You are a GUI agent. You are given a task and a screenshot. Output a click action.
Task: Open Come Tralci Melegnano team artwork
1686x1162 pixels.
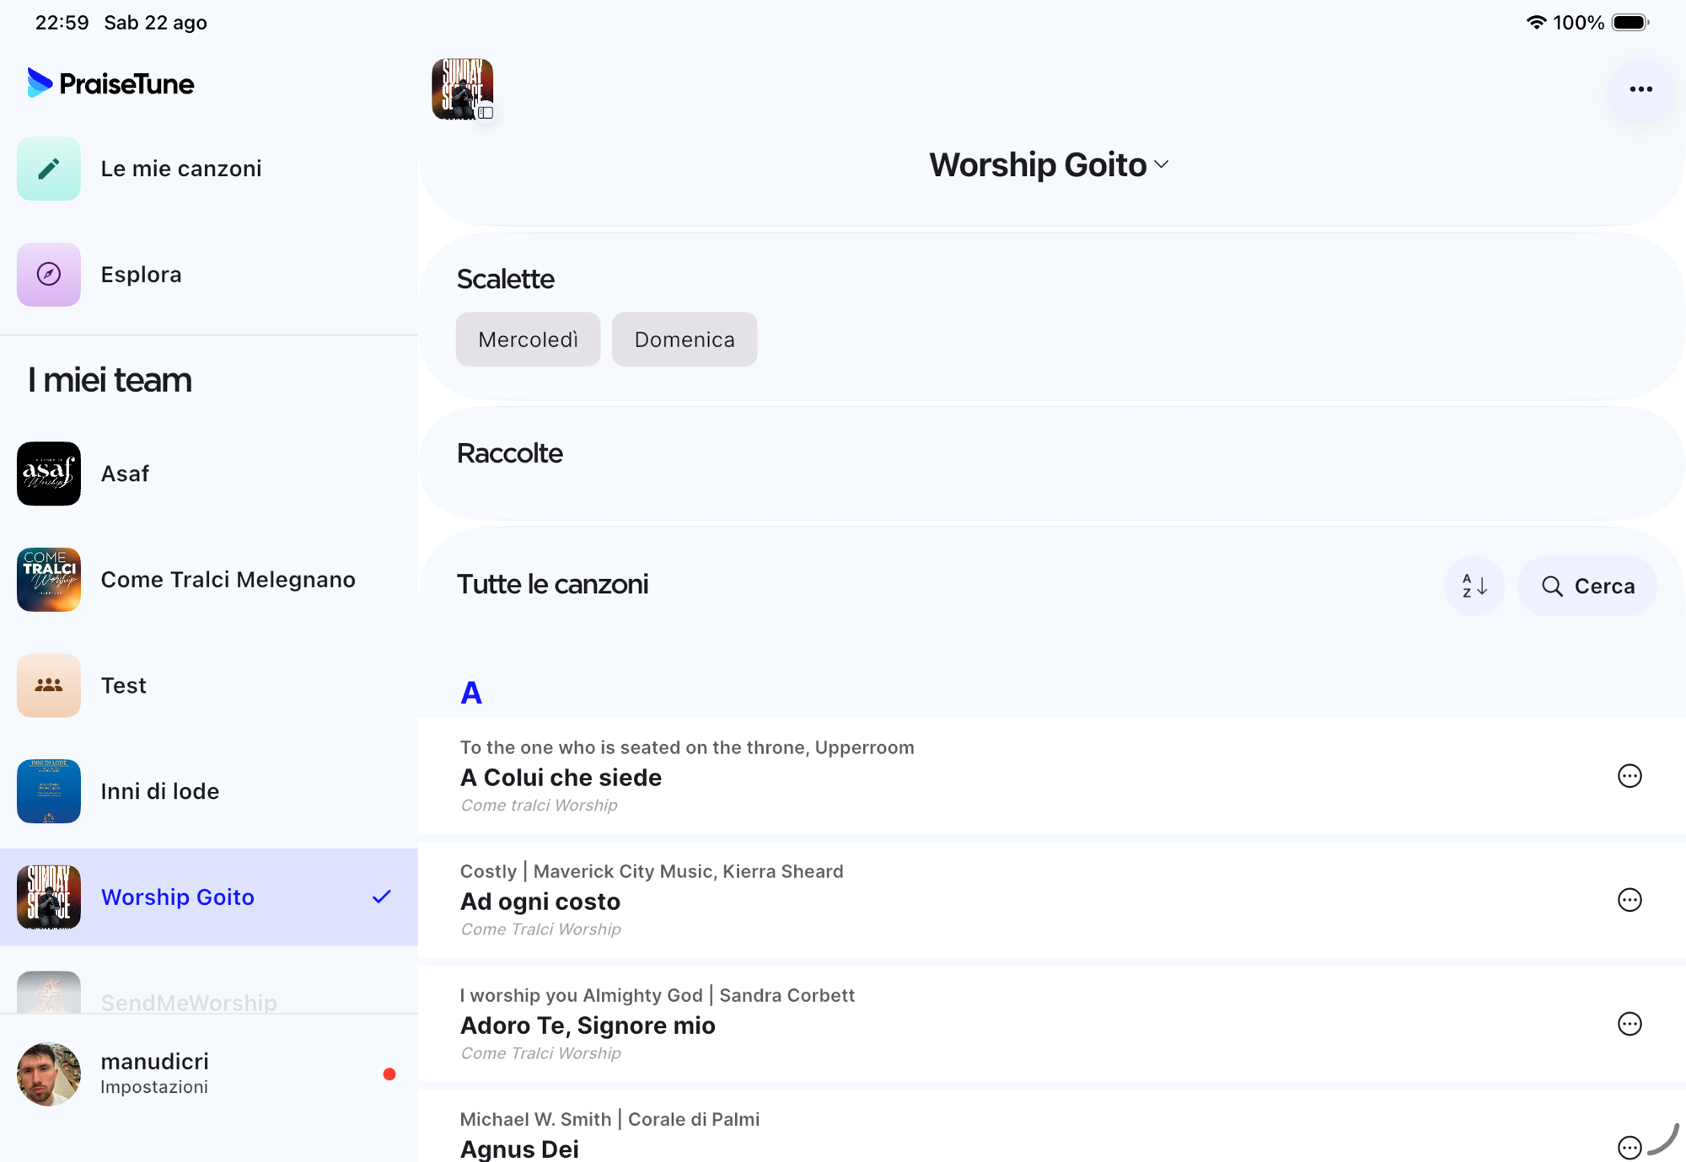(49, 580)
